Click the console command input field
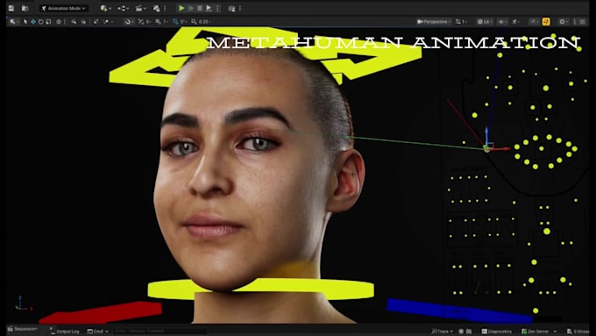Image resolution: width=596 pixels, height=336 pixels. 160,332
